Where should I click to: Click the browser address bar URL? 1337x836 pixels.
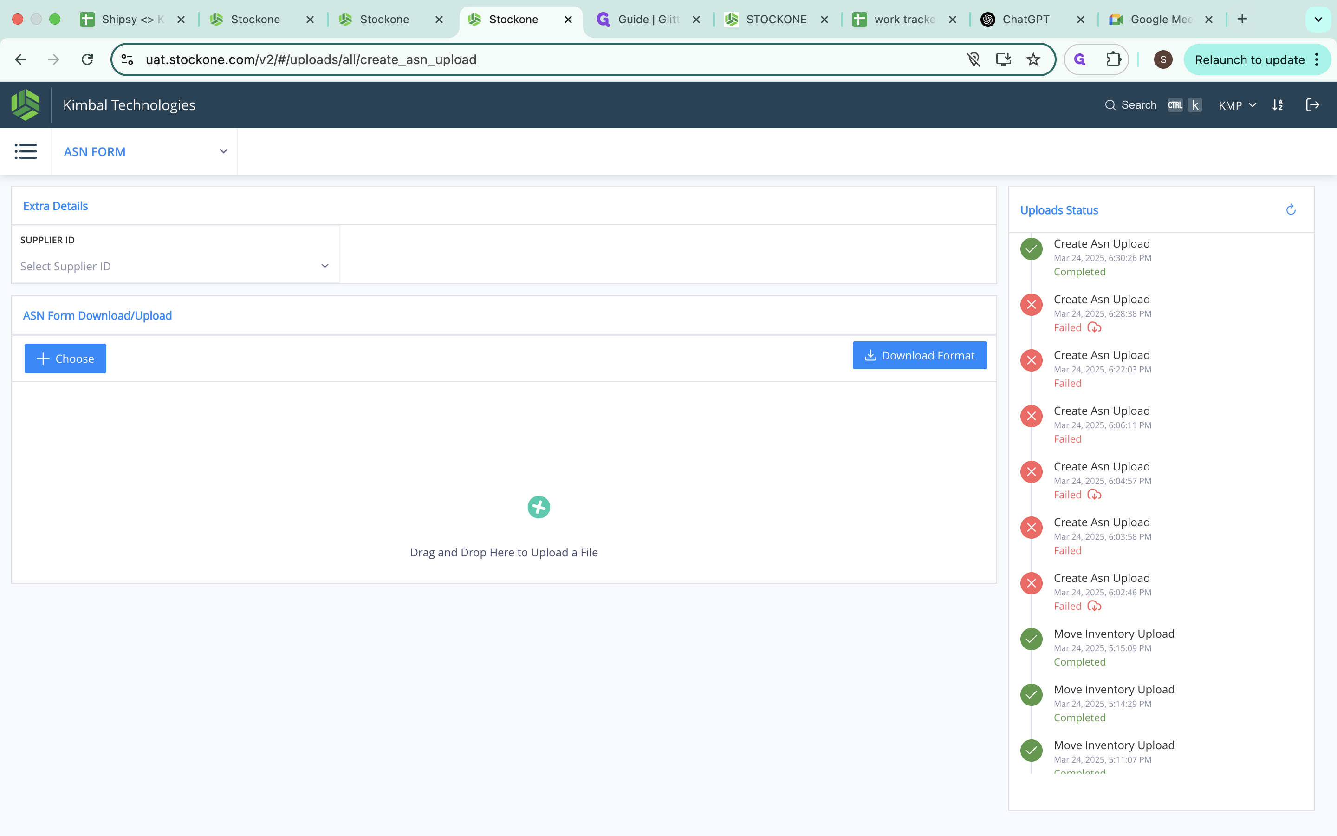click(311, 60)
